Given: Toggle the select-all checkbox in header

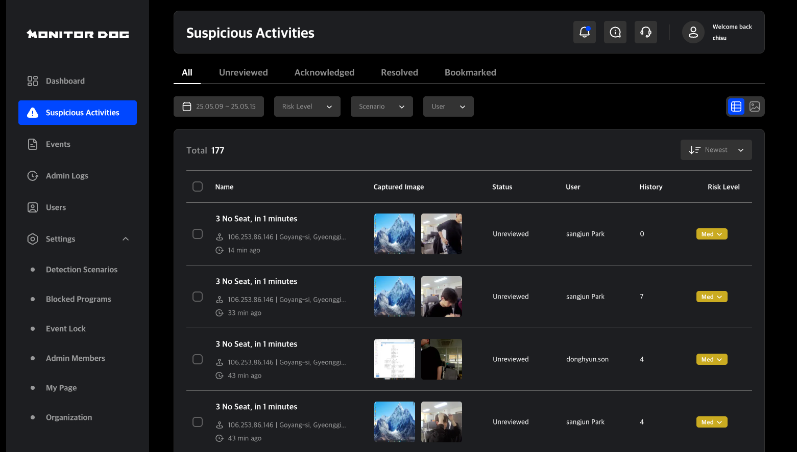Looking at the screenshot, I should click(x=198, y=187).
